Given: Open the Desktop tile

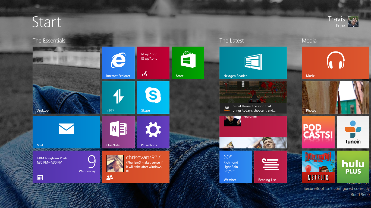Looking at the screenshot, I should point(66,80).
